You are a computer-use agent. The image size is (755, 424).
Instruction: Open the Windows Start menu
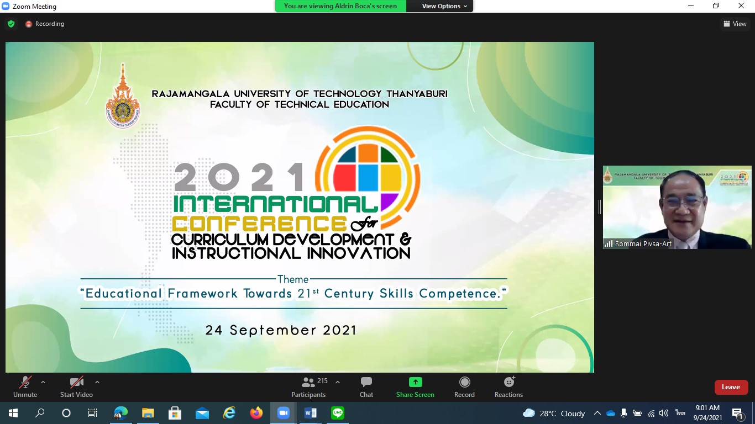tap(13, 413)
